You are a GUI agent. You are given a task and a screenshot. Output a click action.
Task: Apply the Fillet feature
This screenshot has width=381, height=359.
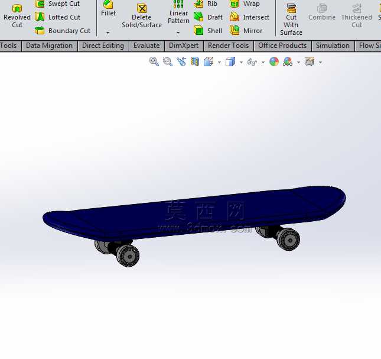[x=108, y=8]
